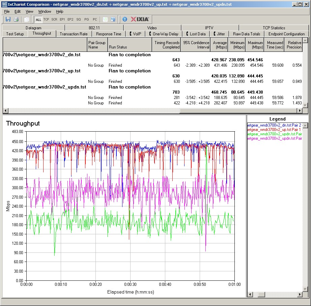
Task: Select the EP2 filter in the toolbar
Action: [70, 20]
